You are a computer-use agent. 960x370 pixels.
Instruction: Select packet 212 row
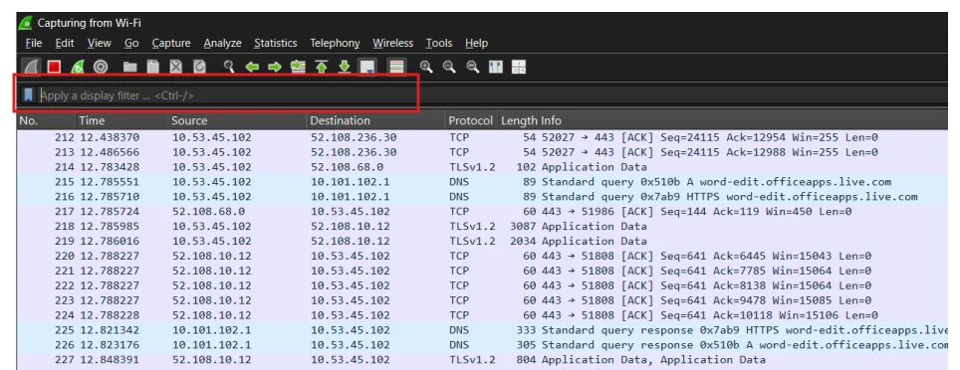[482, 137]
